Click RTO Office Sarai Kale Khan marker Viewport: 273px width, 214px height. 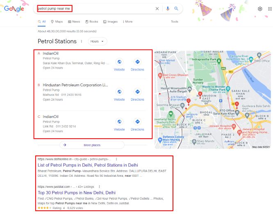click(x=237, y=113)
